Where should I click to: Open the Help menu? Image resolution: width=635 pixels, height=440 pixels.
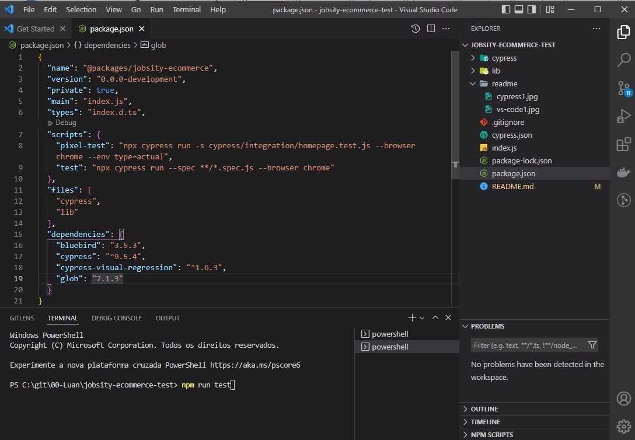tap(218, 9)
